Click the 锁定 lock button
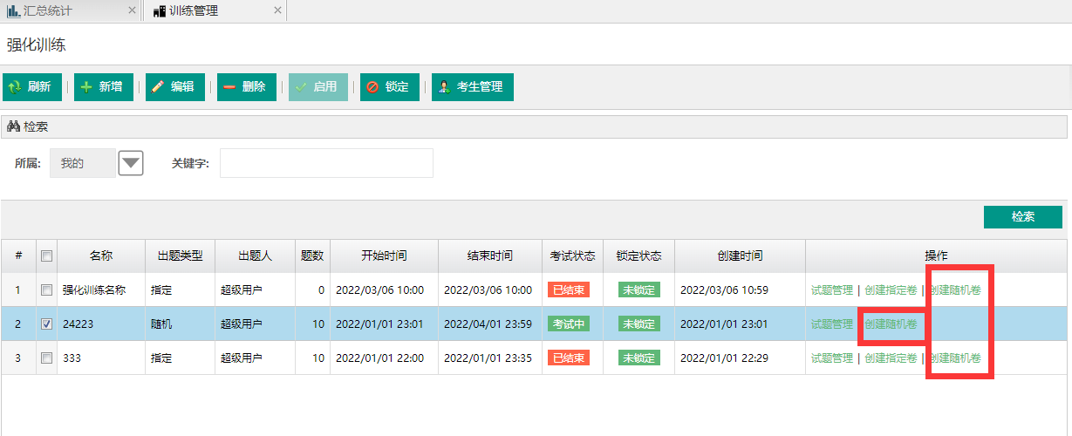 (390, 87)
